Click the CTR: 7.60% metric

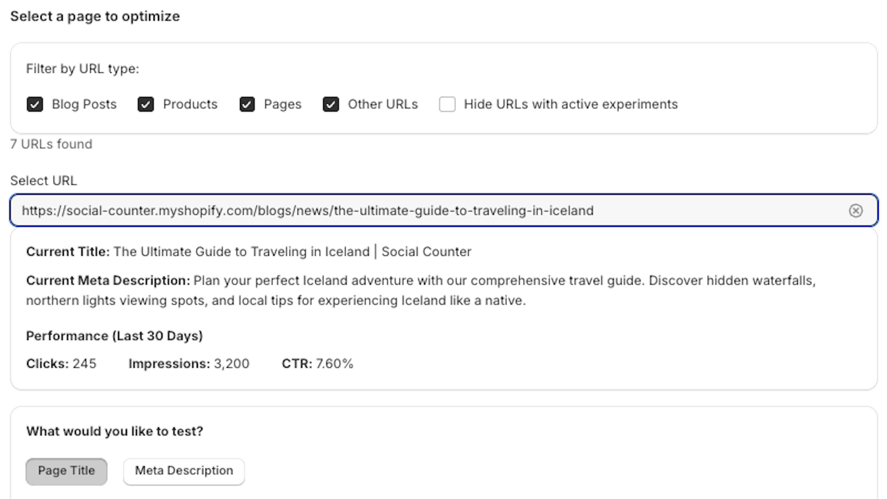[x=318, y=364]
